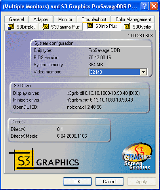Click the S3Info Plus tab icon
The width and height of the screenshot is (160, 190).
(90, 25)
